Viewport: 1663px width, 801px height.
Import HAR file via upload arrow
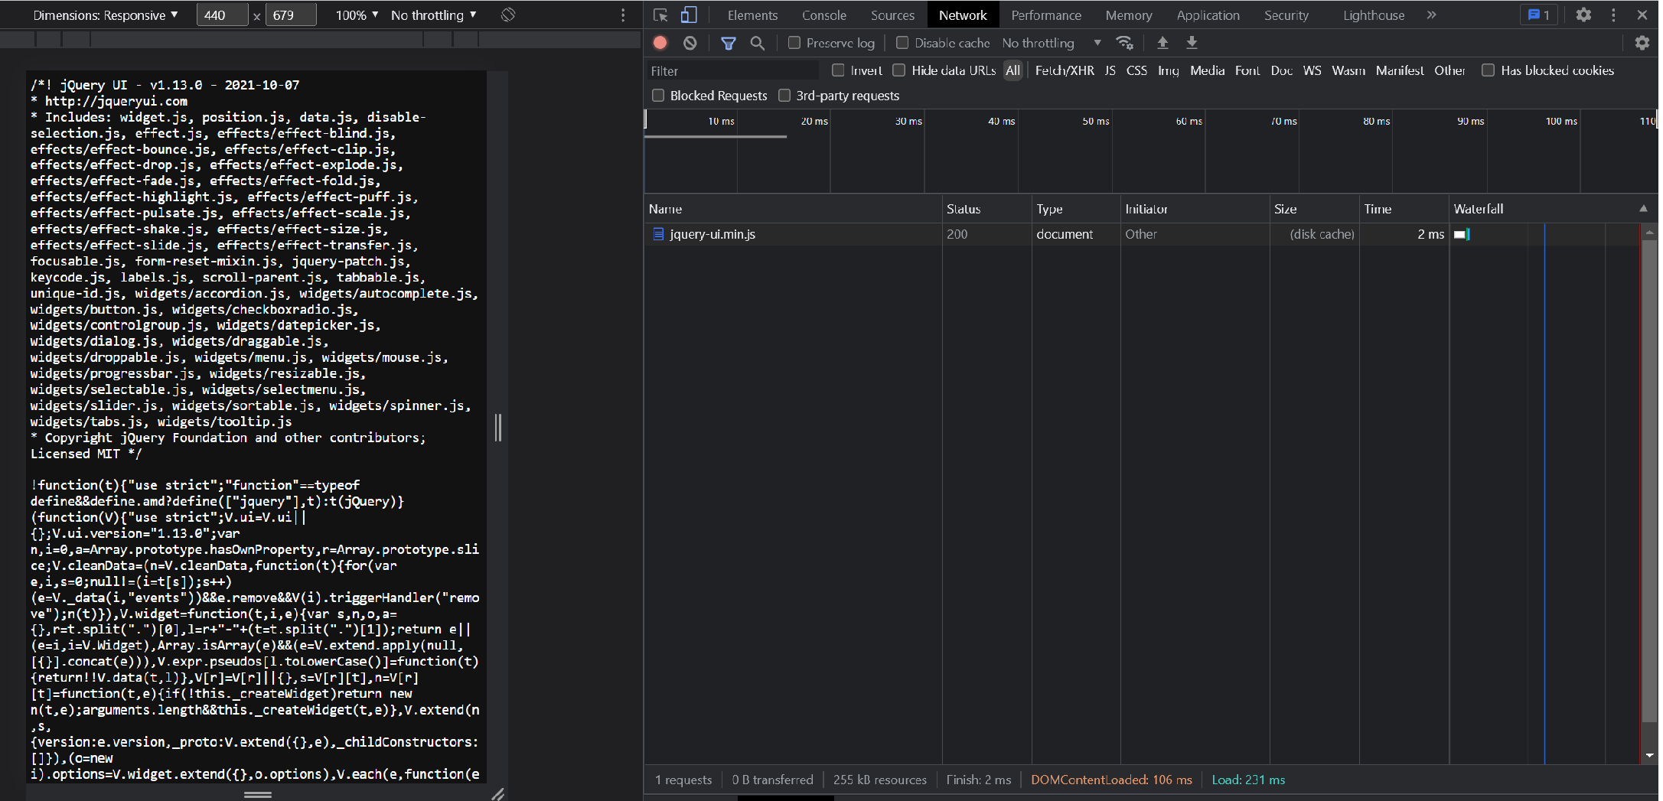(x=1162, y=43)
